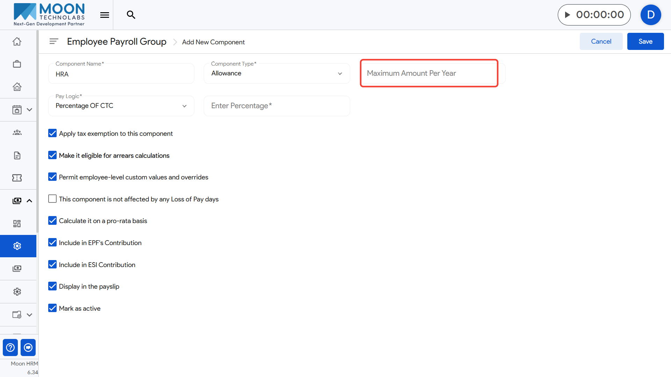Click the Save button

pos(645,42)
